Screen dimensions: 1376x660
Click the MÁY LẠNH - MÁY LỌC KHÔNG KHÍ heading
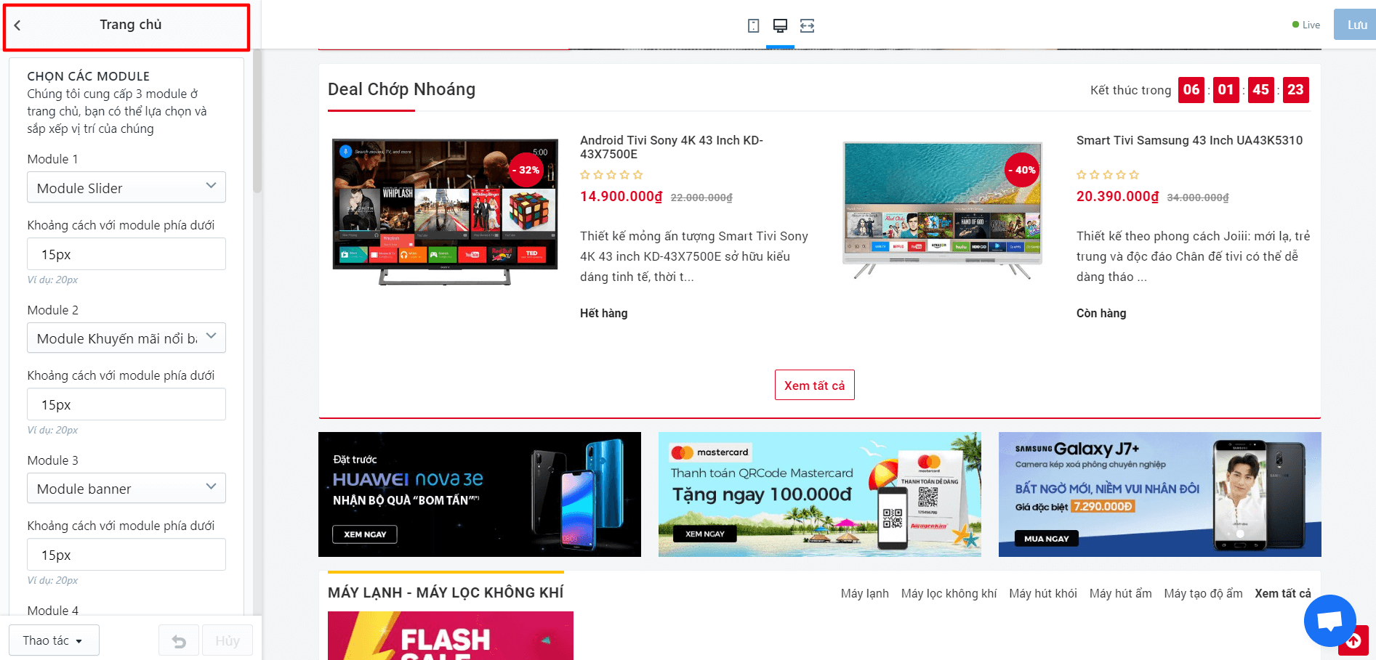[x=446, y=593]
